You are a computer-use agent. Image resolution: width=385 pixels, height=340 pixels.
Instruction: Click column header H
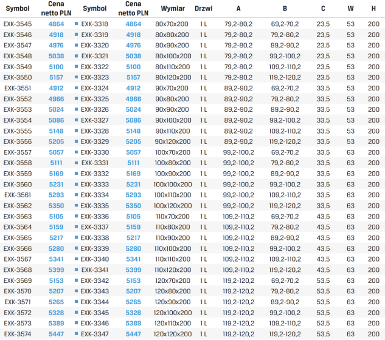(x=373, y=8)
